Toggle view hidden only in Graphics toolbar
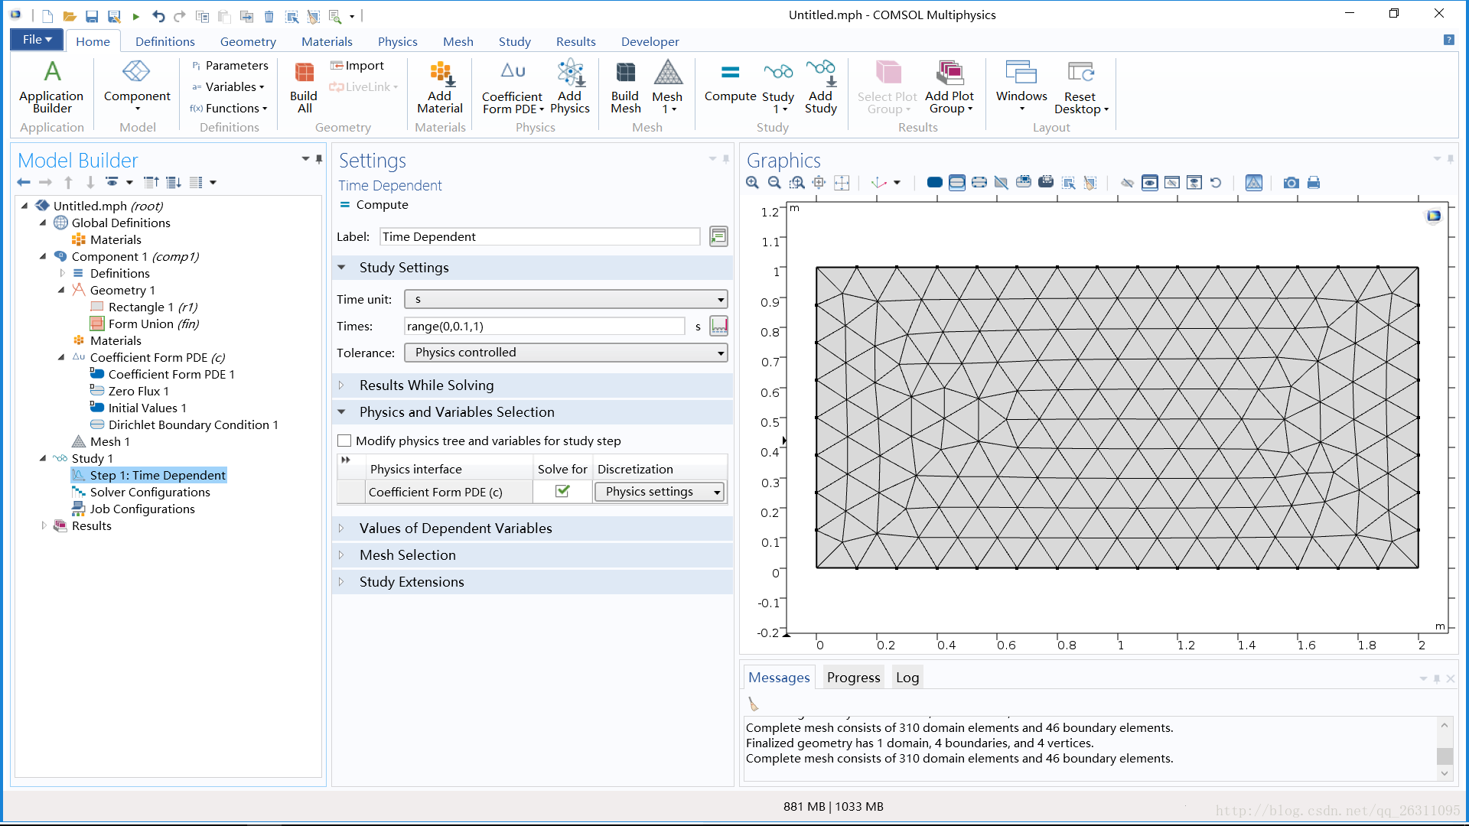This screenshot has height=826, width=1469. 1171,183
